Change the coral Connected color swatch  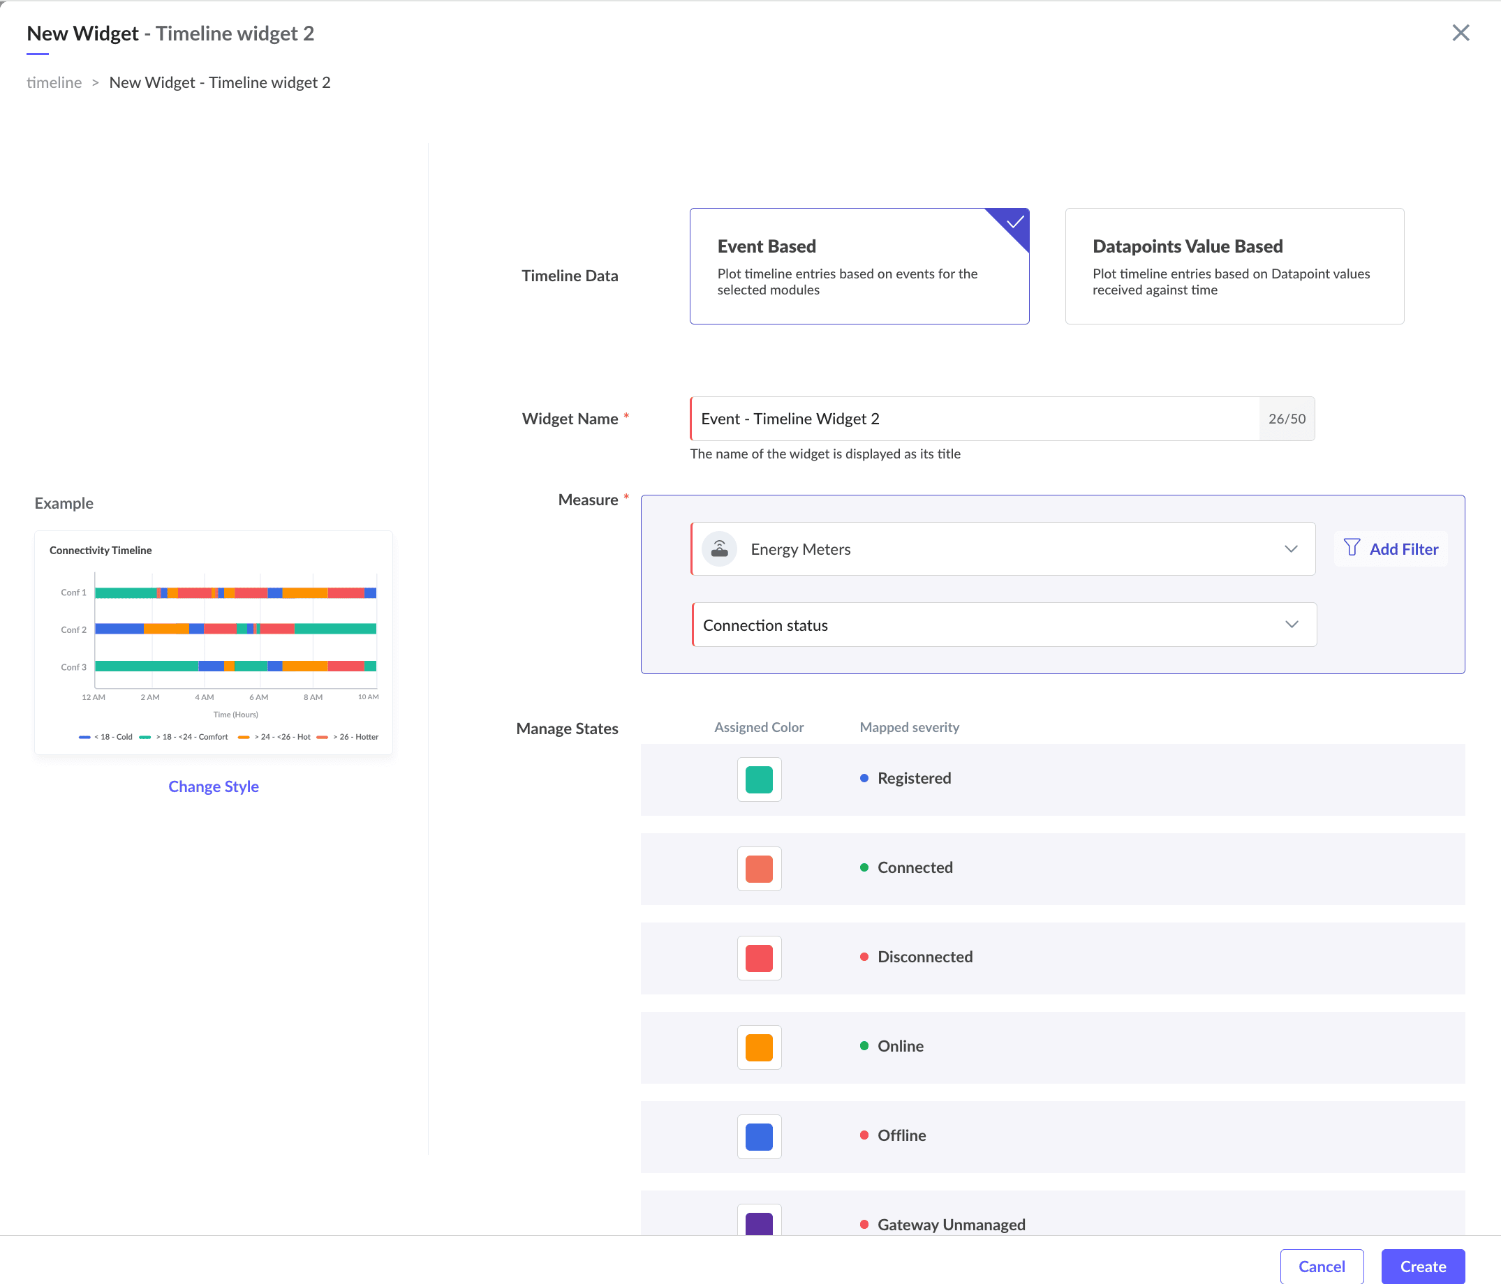pyautogui.click(x=758, y=868)
